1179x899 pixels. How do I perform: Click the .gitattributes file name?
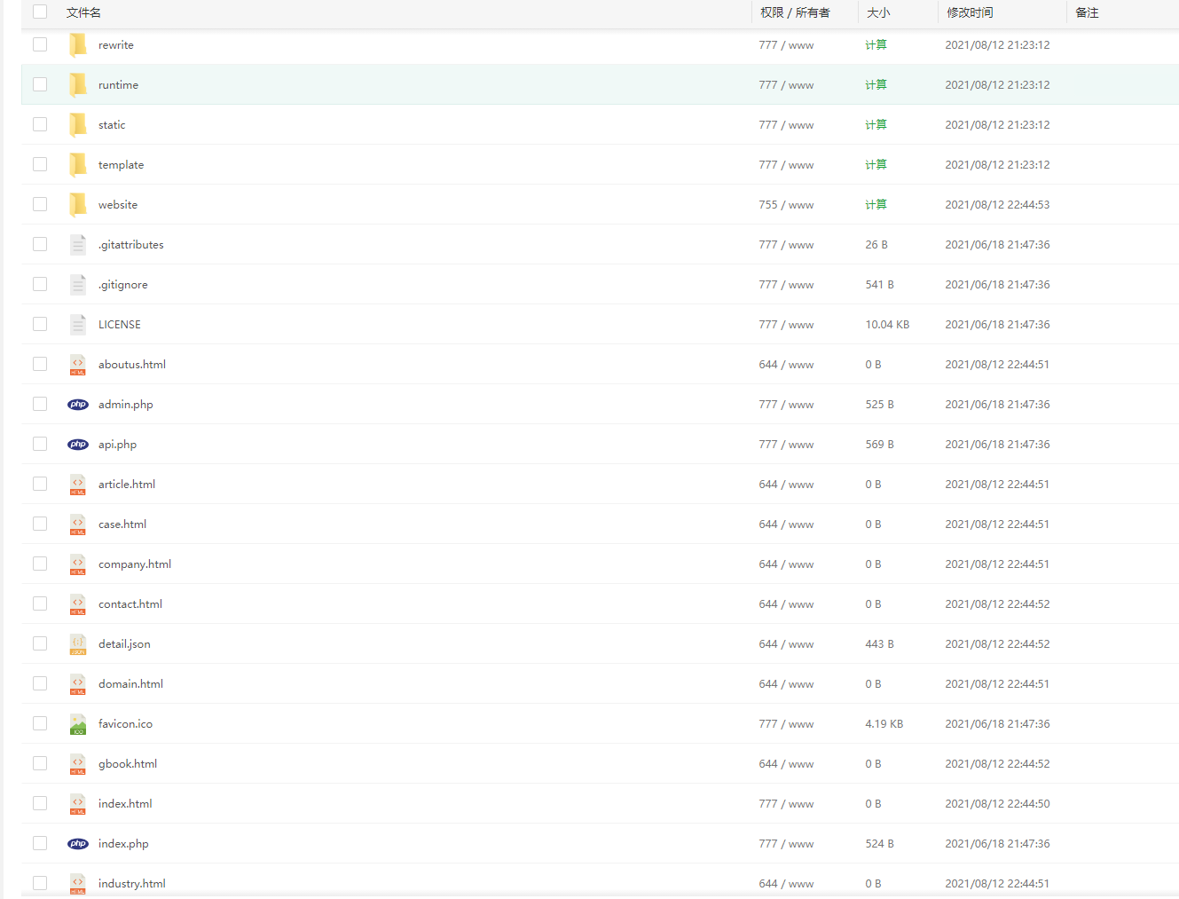131,245
